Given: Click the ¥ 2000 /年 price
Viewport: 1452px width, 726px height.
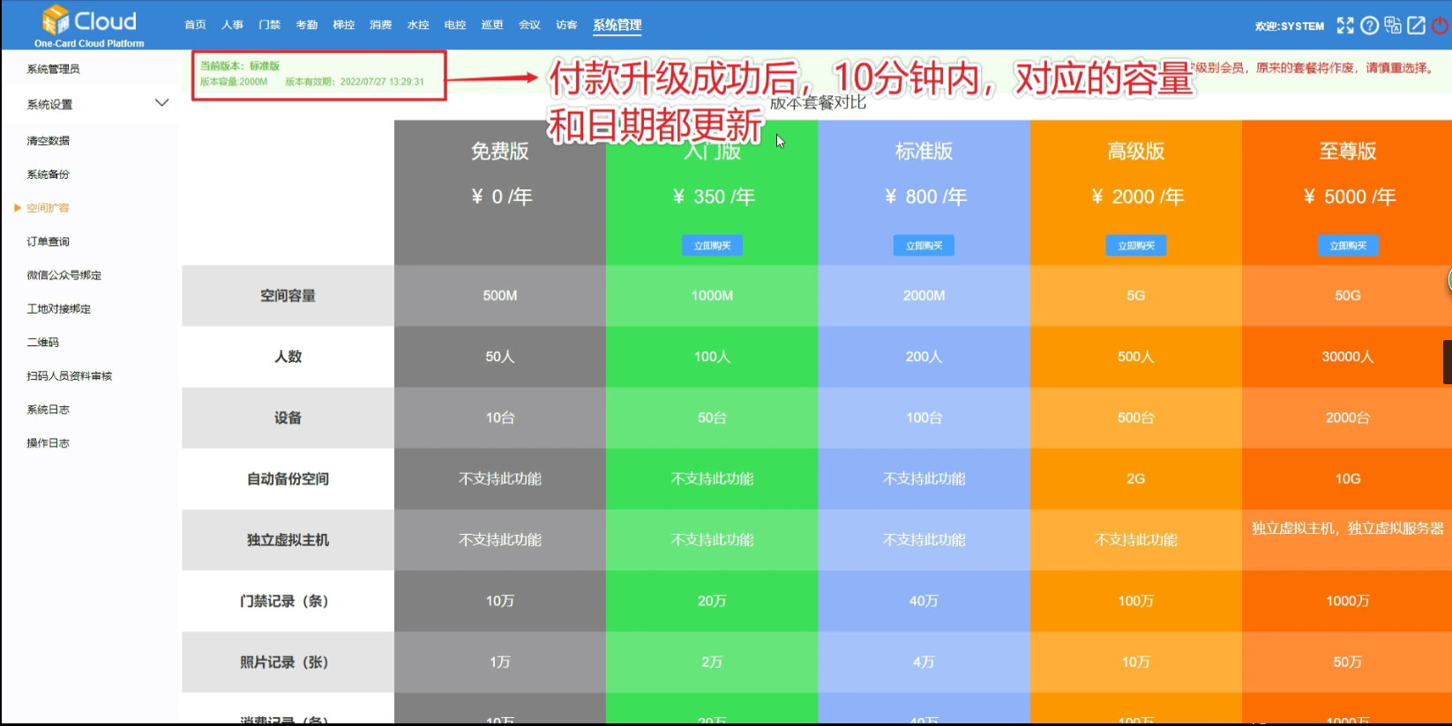Looking at the screenshot, I should coord(1137,196).
